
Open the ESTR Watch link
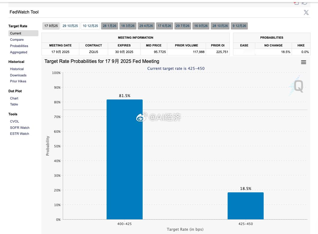(x=20, y=134)
